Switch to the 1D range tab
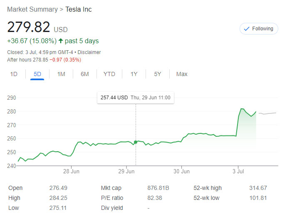The width and height of the screenshot is (287, 219). coord(14,74)
